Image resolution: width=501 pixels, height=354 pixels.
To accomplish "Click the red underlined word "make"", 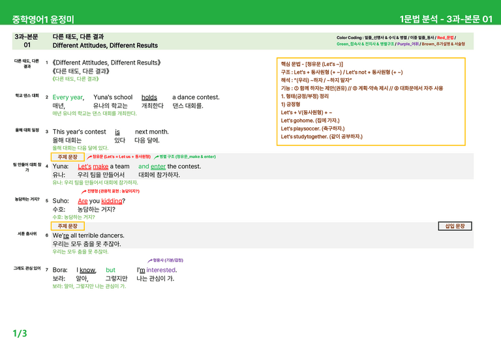I will [100, 166].
